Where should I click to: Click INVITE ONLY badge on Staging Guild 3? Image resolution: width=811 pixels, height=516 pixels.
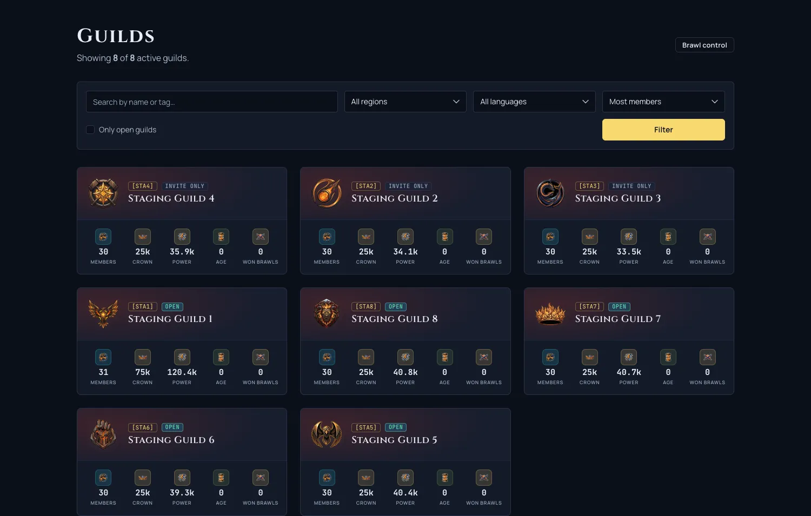pos(631,186)
